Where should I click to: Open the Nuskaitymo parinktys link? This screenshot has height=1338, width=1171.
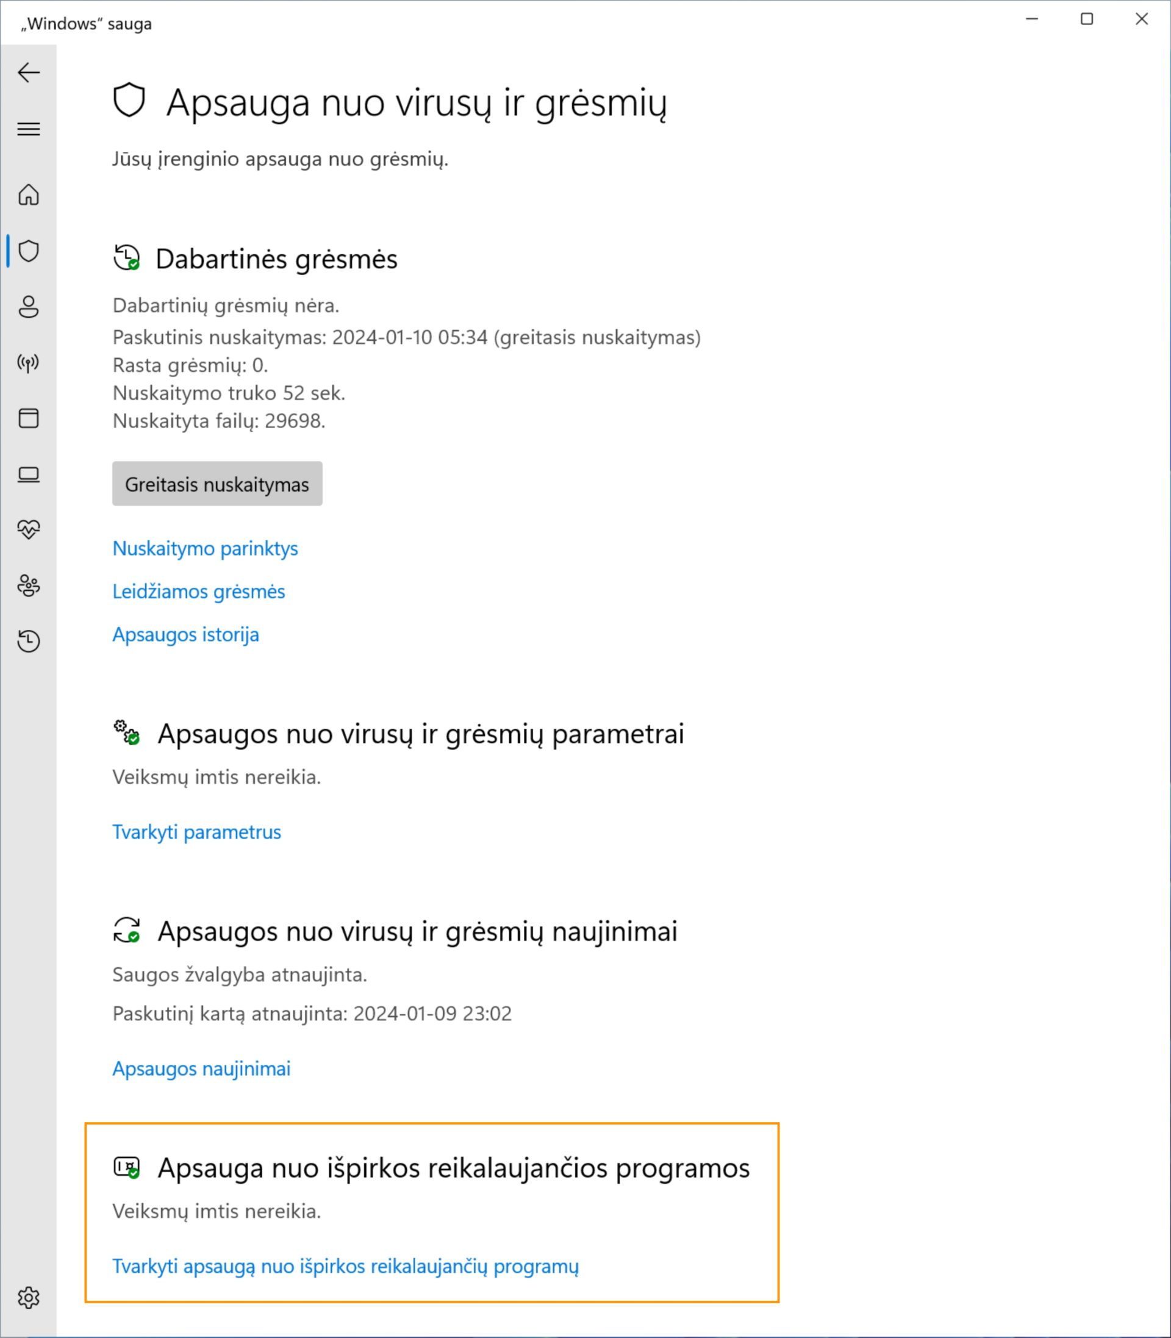205,548
